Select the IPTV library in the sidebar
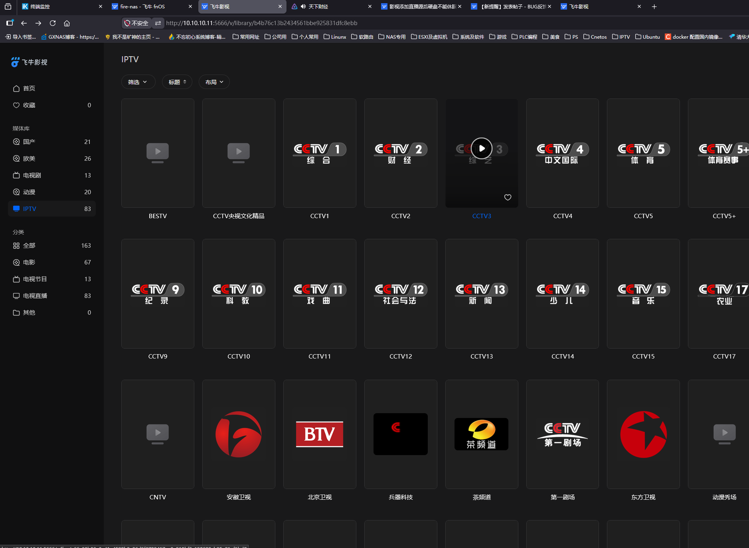 pyautogui.click(x=52, y=209)
